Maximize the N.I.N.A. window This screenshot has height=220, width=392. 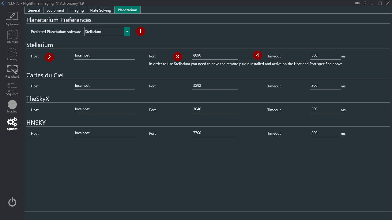coord(380,3)
